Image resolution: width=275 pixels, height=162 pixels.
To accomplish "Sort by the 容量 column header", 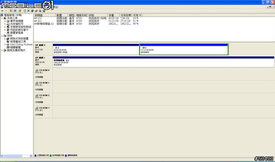I will click(113, 15).
